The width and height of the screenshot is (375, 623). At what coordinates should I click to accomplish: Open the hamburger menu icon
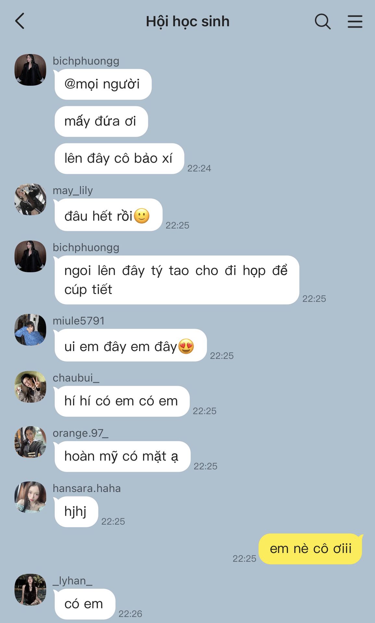pos(355,22)
